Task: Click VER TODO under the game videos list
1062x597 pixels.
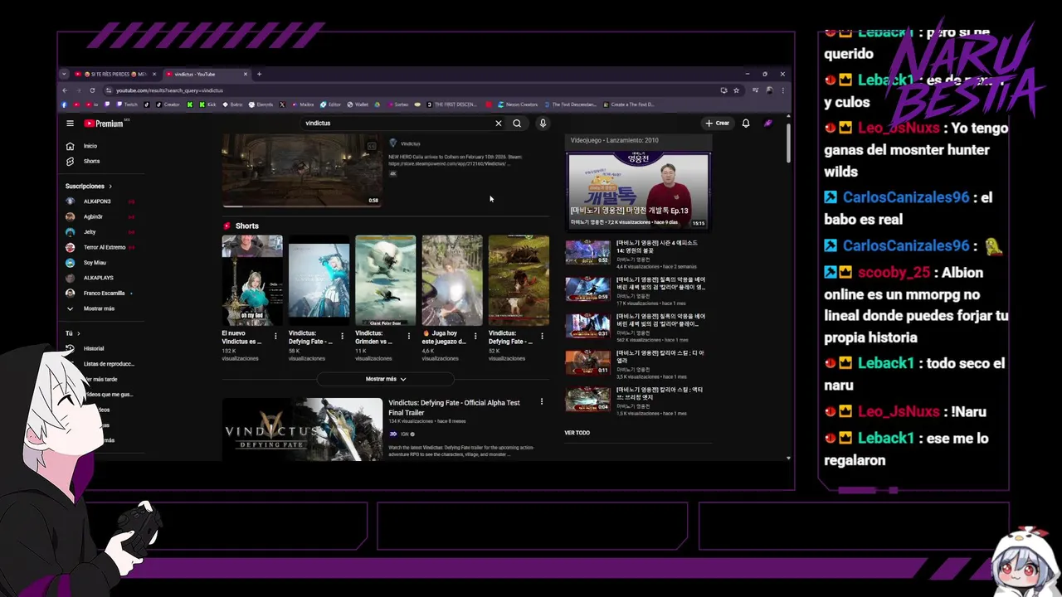Action: click(x=577, y=433)
